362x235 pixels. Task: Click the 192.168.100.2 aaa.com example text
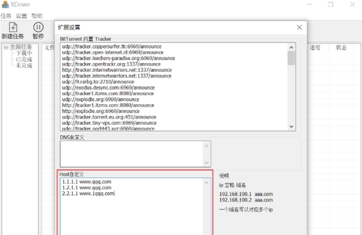click(246, 200)
